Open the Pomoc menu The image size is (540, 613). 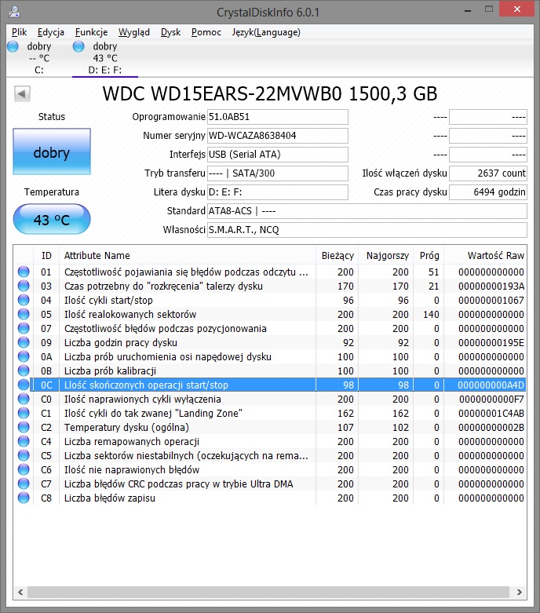click(206, 32)
